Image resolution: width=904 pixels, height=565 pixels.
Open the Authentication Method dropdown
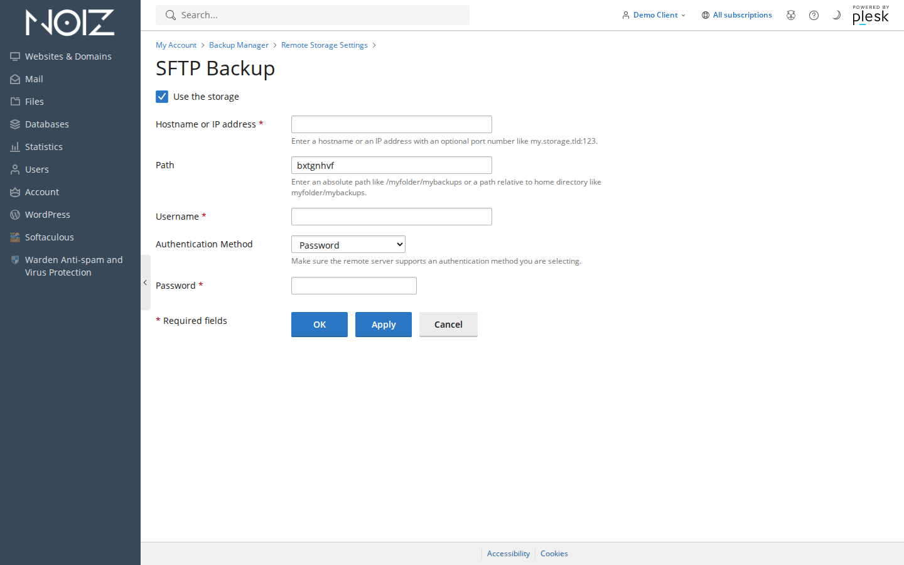tap(348, 244)
